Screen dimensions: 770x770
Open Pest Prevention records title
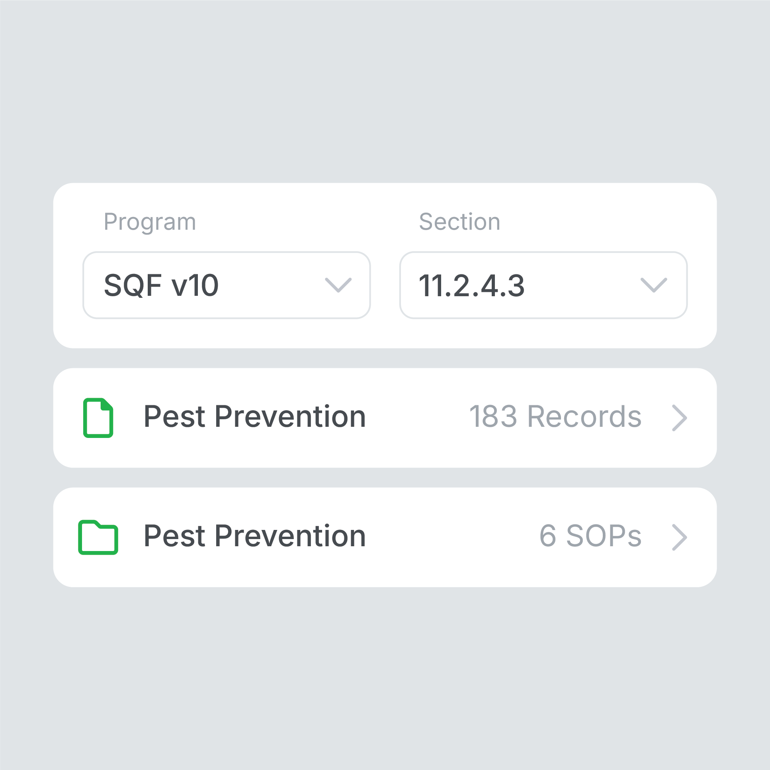(x=255, y=416)
